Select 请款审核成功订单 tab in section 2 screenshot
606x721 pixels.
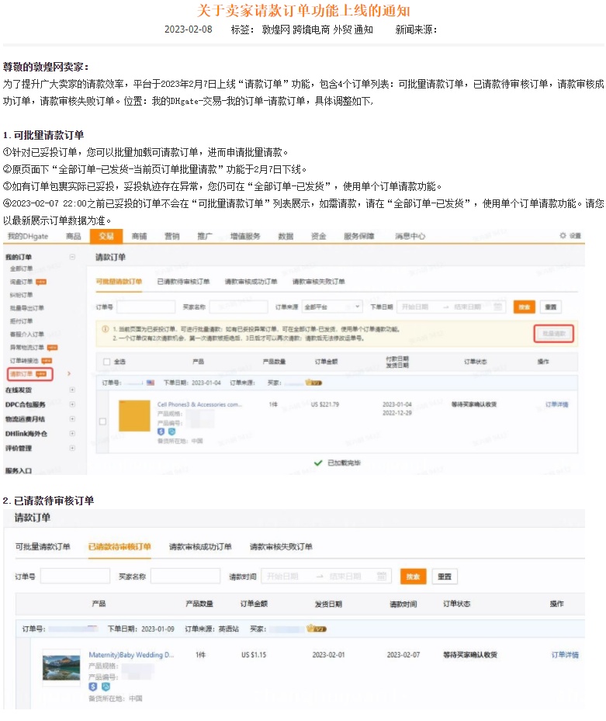pyautogui.click(x=200, y=546)
